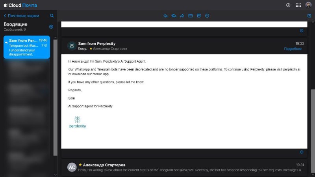
Task: Click the message list scrollbar thumb
Action: (56, 98)
